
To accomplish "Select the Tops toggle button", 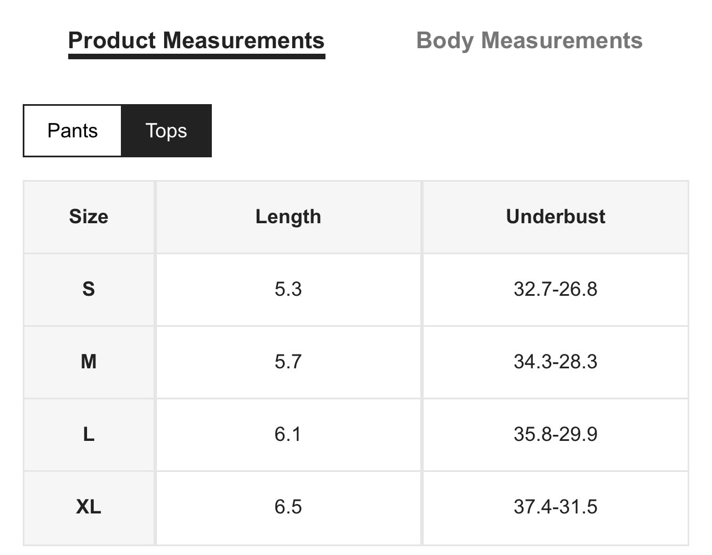I will click(x=166, y=131).
